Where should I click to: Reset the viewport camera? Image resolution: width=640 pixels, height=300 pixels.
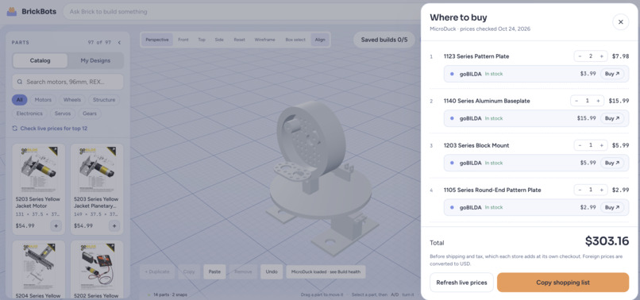point(239,40)
